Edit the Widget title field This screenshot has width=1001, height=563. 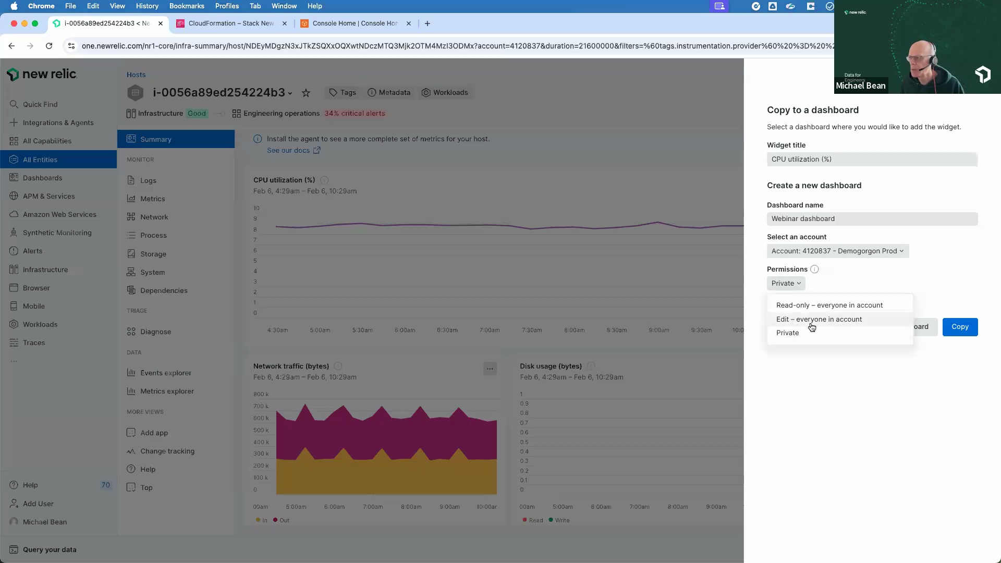point(872,160)
